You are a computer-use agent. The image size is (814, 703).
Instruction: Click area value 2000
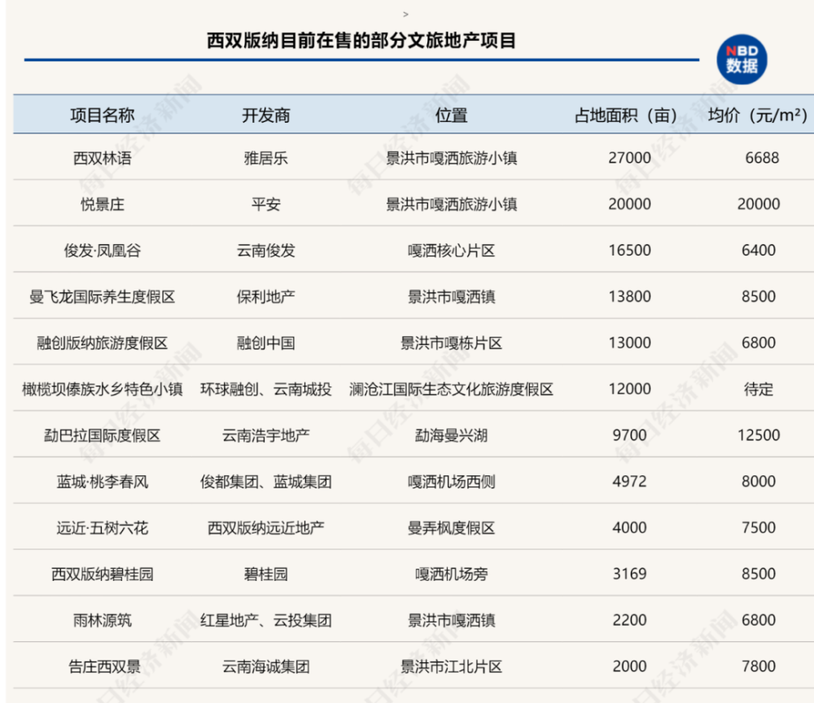pyautogui.click(x=630, y=666)
